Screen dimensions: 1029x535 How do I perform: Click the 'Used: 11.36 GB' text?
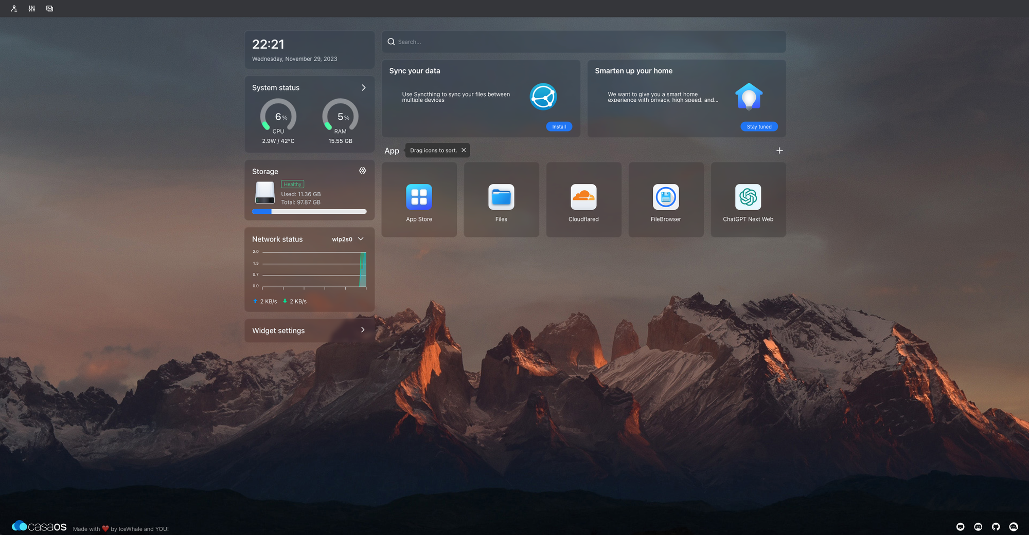click(301, 194)
